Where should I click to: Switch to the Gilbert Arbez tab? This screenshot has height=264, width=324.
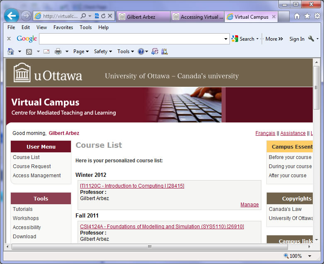click(144, 17)
